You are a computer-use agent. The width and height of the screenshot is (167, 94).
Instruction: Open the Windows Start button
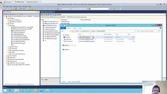click(5, 91)
